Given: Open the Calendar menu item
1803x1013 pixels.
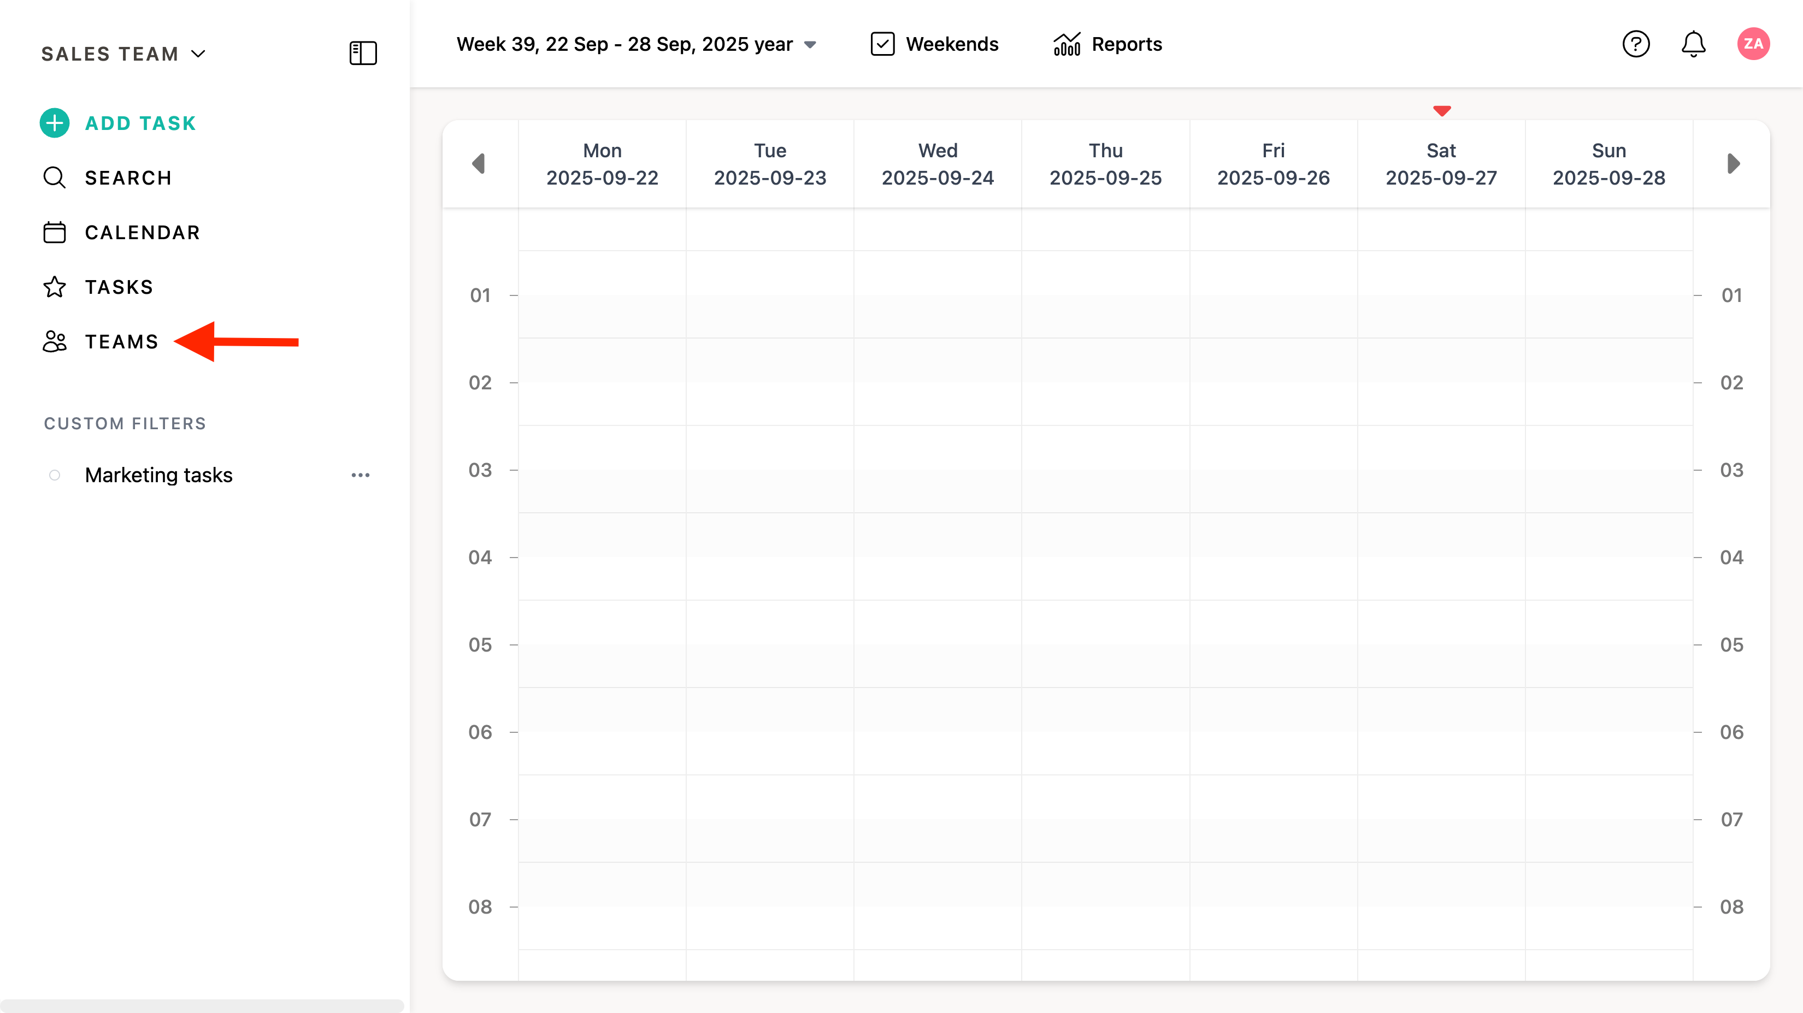Looking at the screenshot, I should click(142, 232).
